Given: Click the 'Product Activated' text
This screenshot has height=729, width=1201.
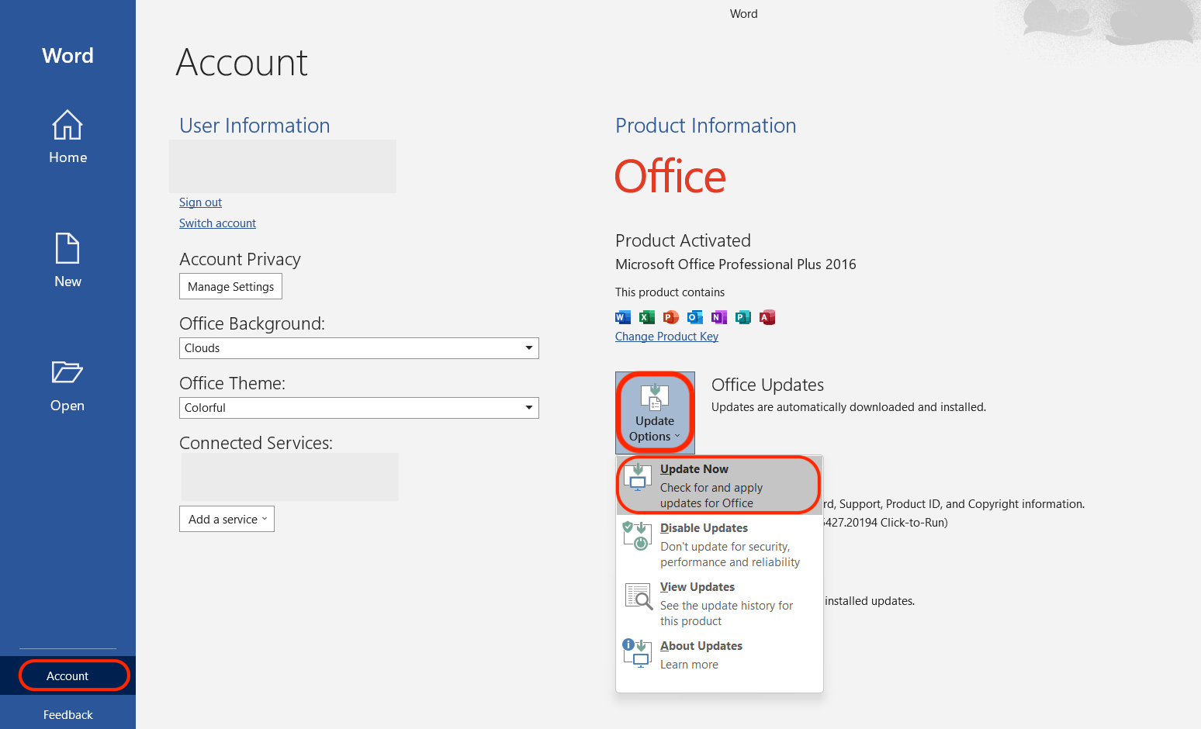Looking at the screenshot, I should pos(683,240).
